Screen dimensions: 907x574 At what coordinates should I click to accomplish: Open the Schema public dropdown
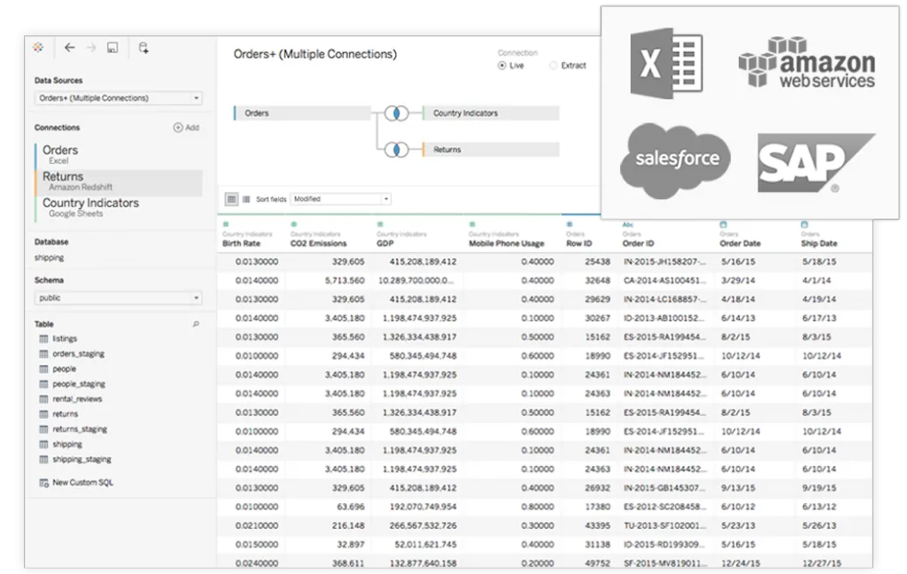coord(119,299)
